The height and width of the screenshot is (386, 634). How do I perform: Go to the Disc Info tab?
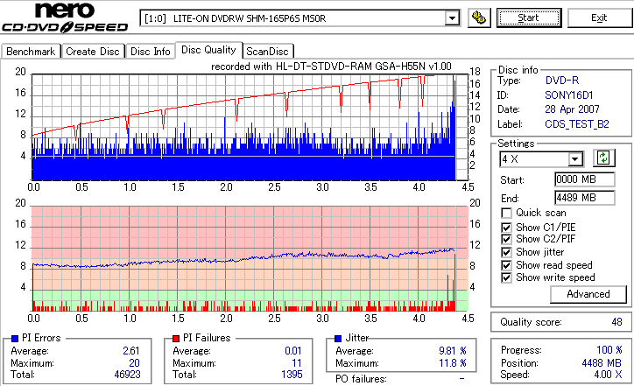pyautogui.click(x=150, y=52)
